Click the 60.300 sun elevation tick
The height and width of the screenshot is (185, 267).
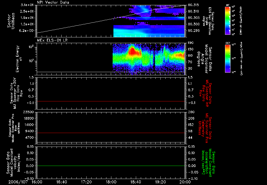coord(193,24)
